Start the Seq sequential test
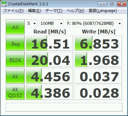The width and height of the screenshot is (128, 116). coord(15,43)
